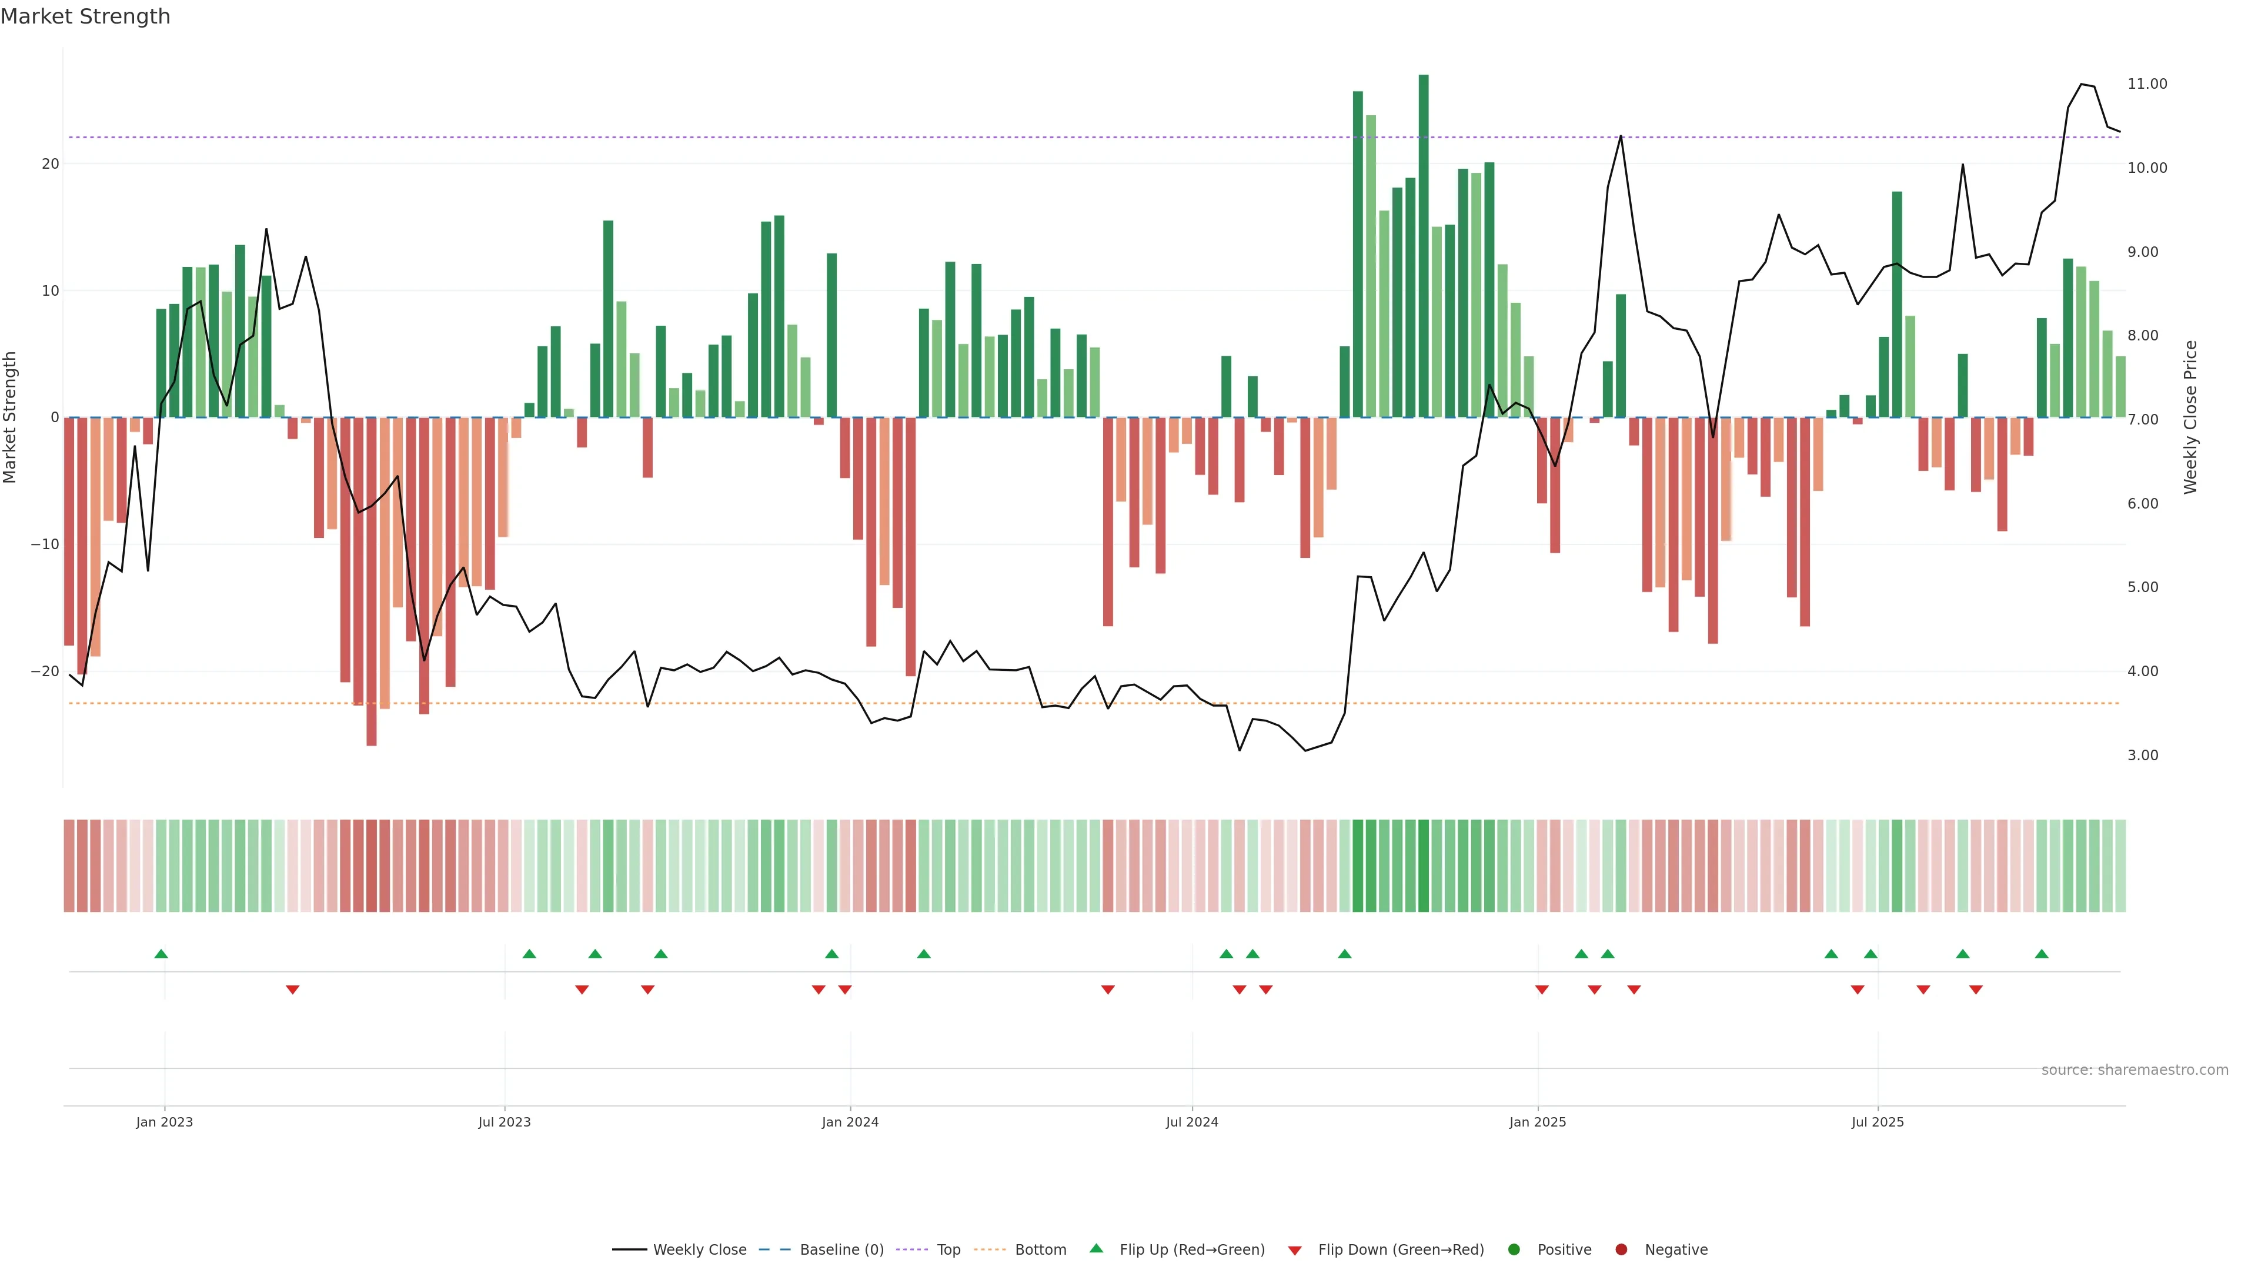The height and width of the screenshot is (1270, 2258).
Task: Click the Market Strength chart title
Action: point(85,16)
